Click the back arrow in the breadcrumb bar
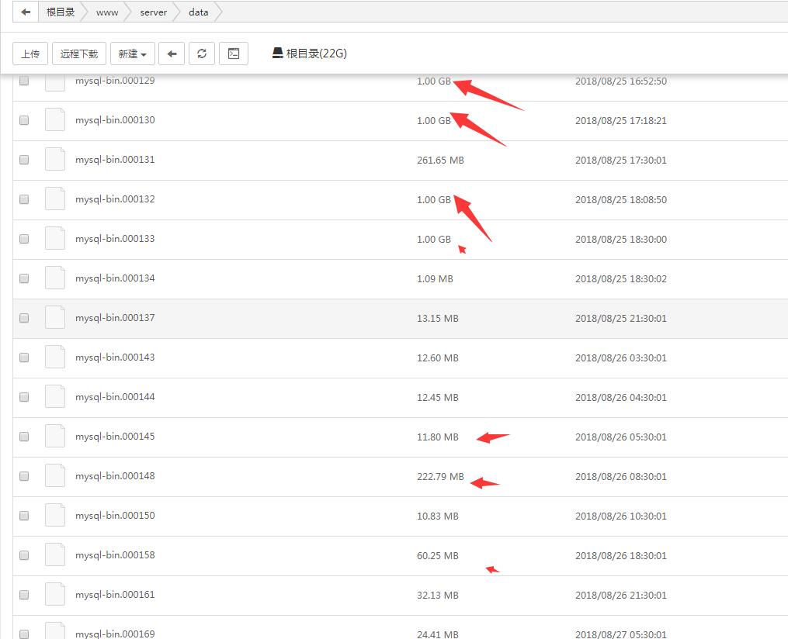Screen dimensions: 788x639 pos(26,12)
